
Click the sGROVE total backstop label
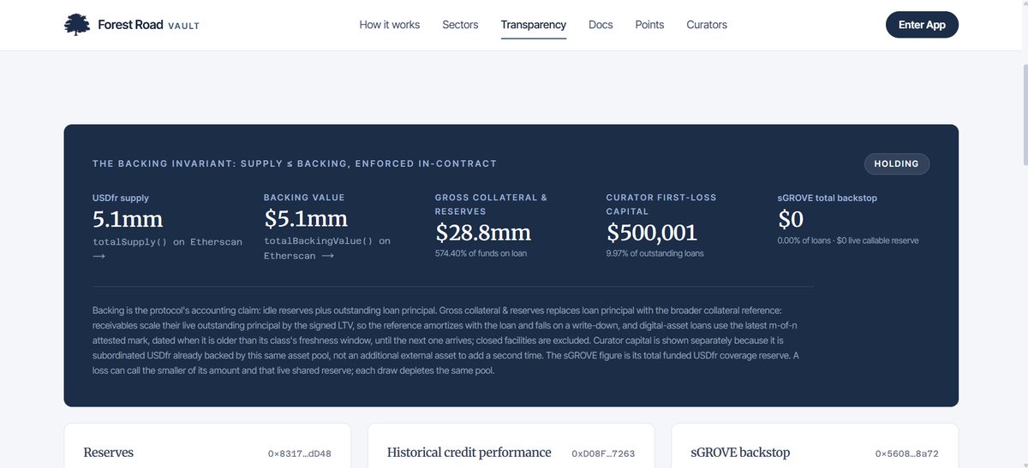point(828,198)
